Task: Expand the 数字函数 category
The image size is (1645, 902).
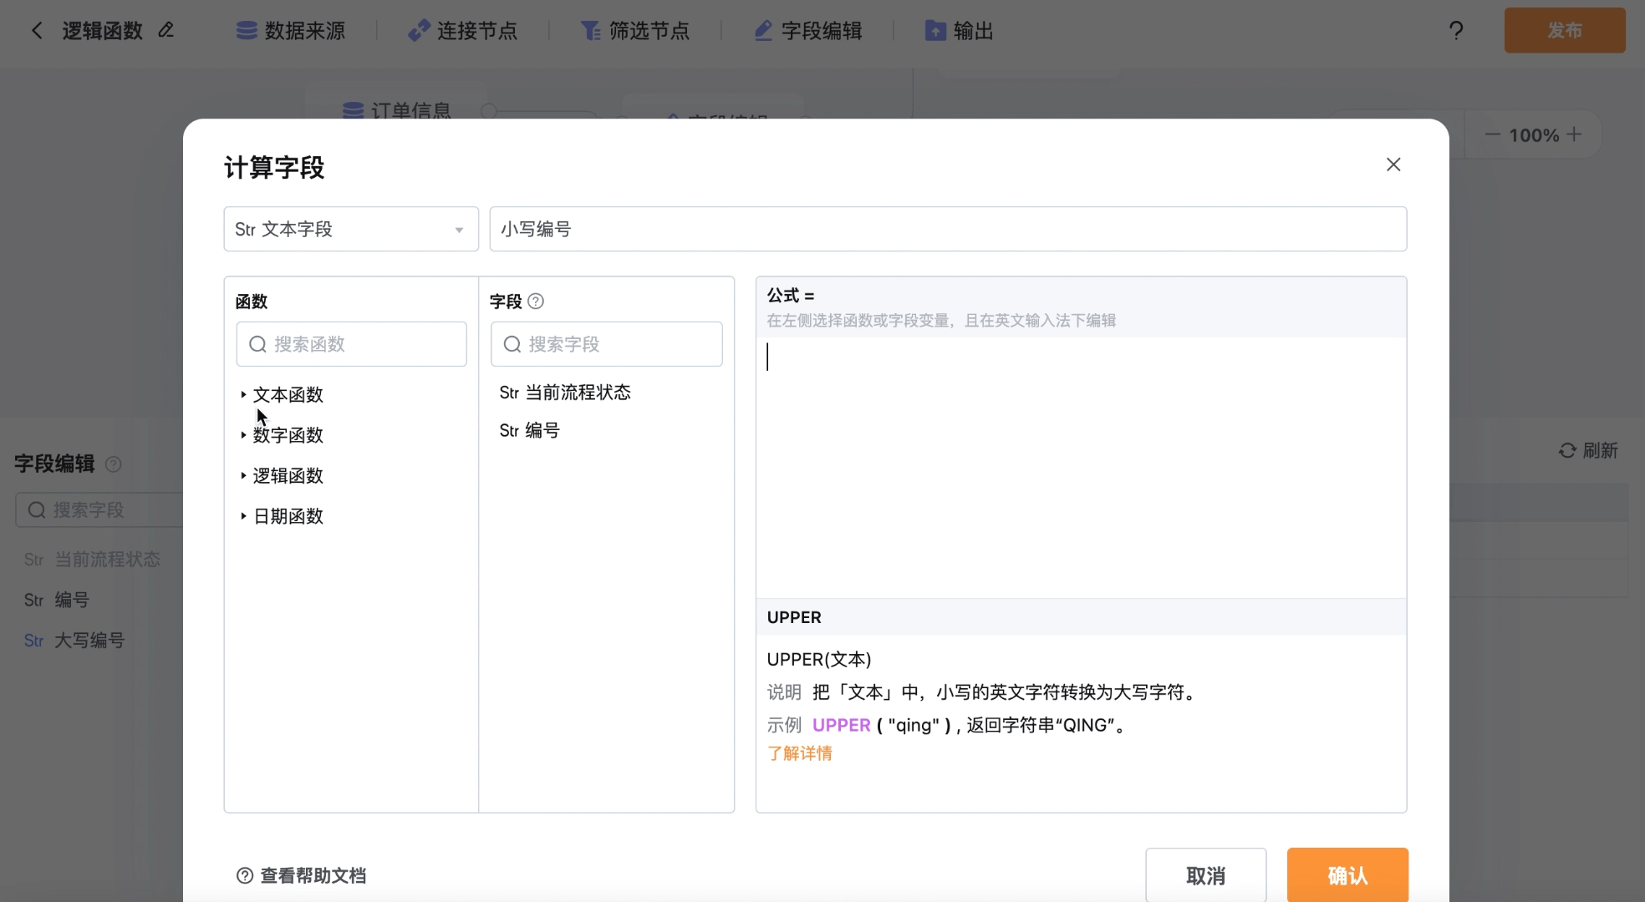Action: 282,435
